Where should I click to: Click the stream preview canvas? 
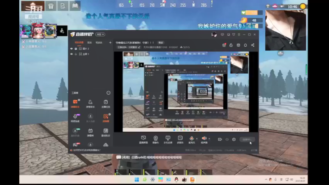click(186, 92)
